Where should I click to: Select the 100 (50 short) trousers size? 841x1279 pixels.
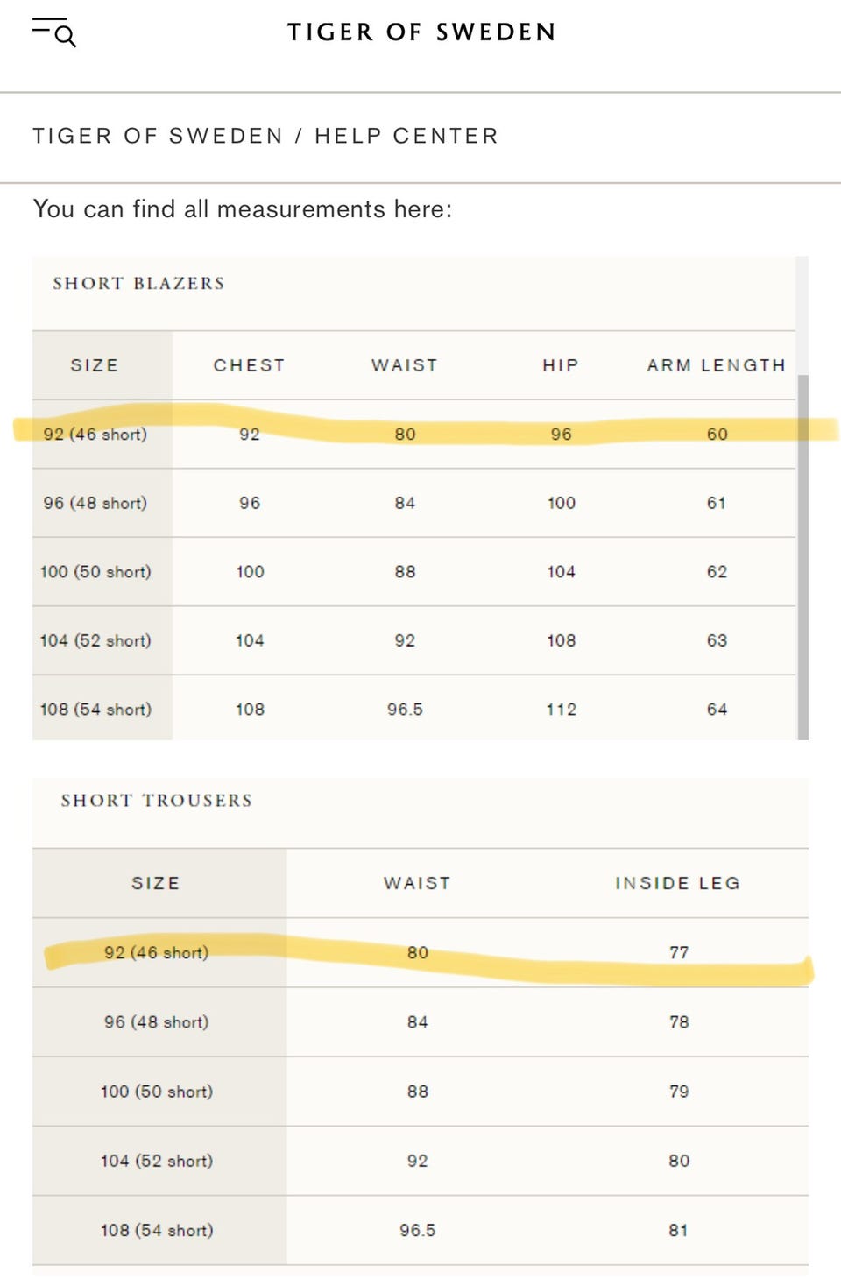coord(157,1092)
